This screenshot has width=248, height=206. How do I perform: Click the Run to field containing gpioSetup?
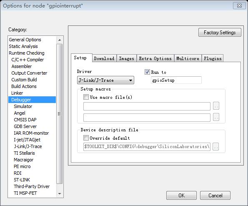point(176,80)
